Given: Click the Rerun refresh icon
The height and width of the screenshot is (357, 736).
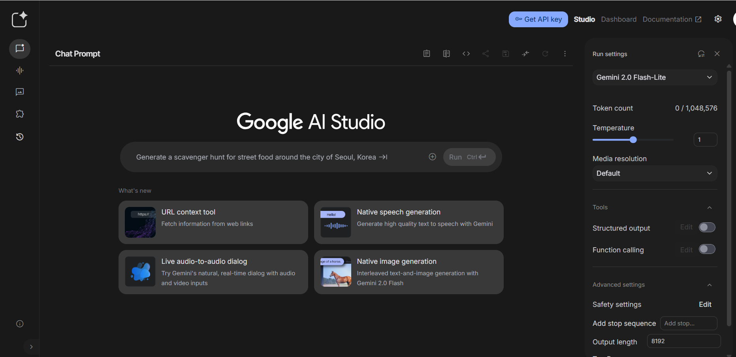Looking at the screenshot, I should (x=545, y=54).
